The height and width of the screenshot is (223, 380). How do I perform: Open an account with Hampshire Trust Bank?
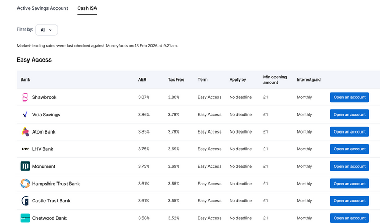click(349, 184)
